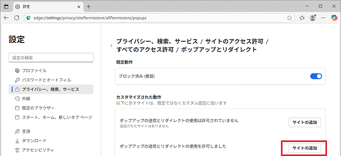Open ダウンロード settings in the sidebar
The height and width of the screenshot is (156, 341).
coord(34,140)
